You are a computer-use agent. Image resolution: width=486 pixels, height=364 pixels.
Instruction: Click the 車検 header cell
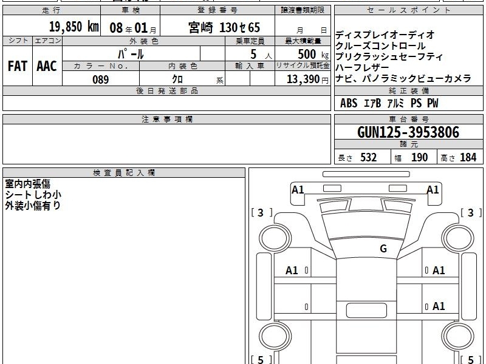[x=131, y=10]
